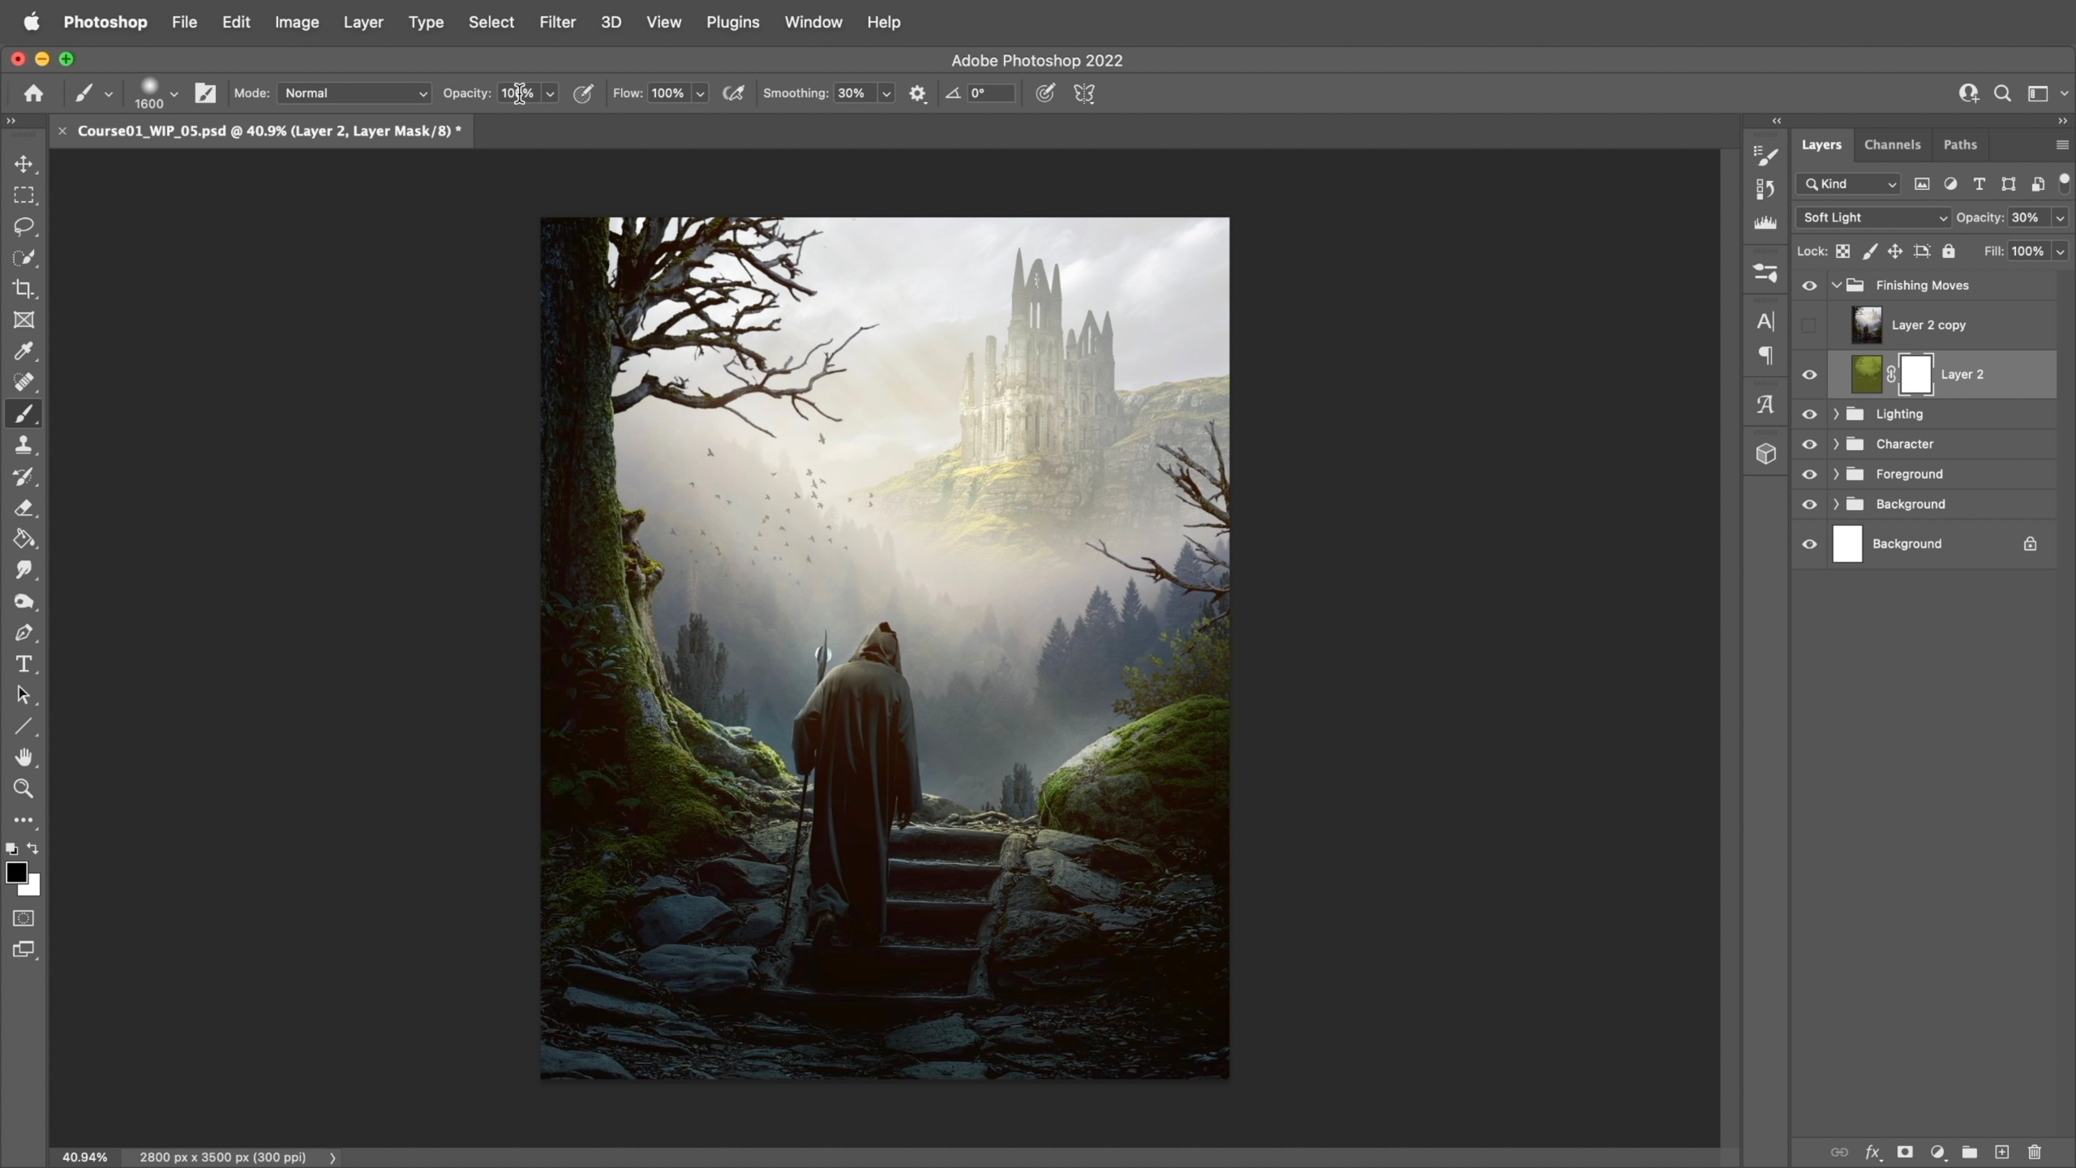Expand the Character group
2076x1168 pixels.
pyautogui.click(x=1836, y=444)
